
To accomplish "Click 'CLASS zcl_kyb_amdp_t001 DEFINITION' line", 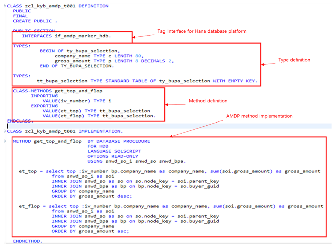I will 58,6.
